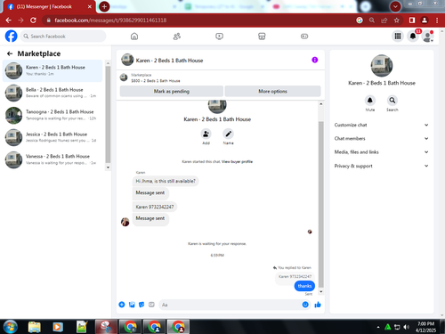Open the Facebook menu grid icon
The width and height of the screenshot is (445, 334).
[398, 37]
